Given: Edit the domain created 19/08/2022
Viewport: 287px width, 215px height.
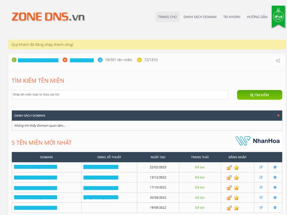Looking at the screenshot, I should (261, 207).
